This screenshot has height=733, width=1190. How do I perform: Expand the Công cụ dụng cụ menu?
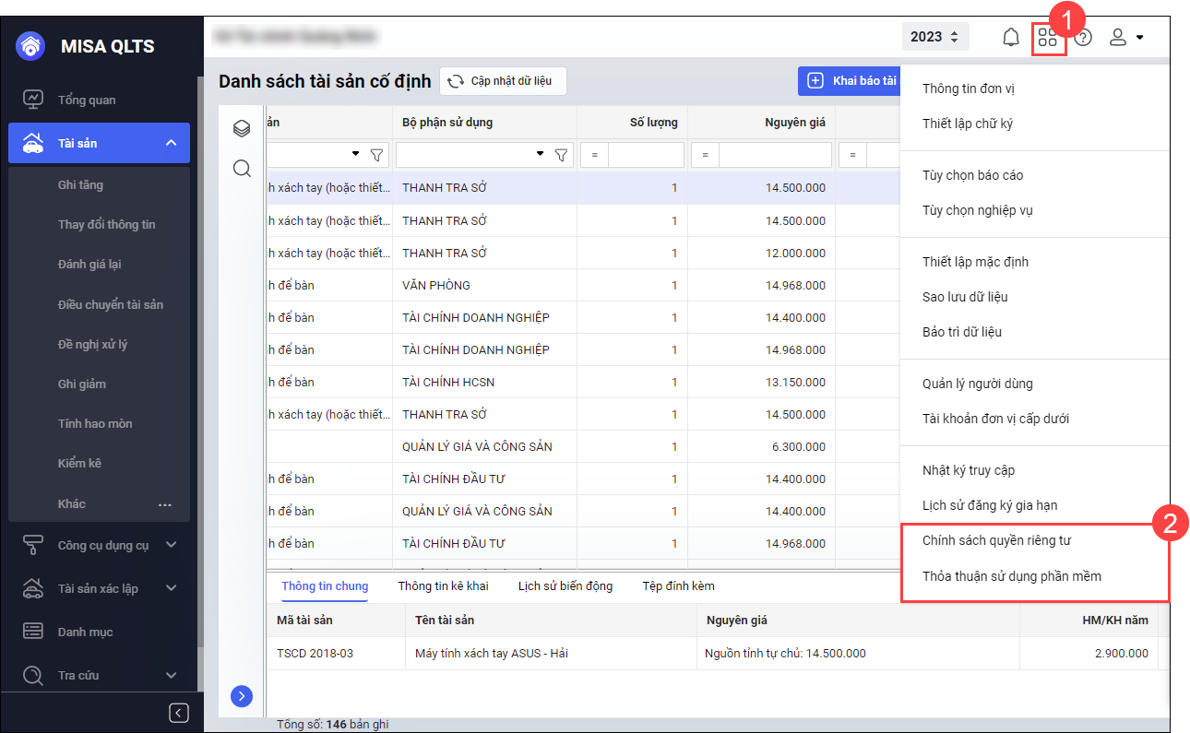tap(171, 545)
